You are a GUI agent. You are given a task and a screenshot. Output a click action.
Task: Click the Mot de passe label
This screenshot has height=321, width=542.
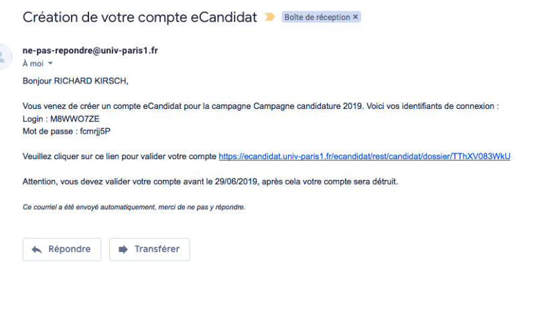coord(47,131)
